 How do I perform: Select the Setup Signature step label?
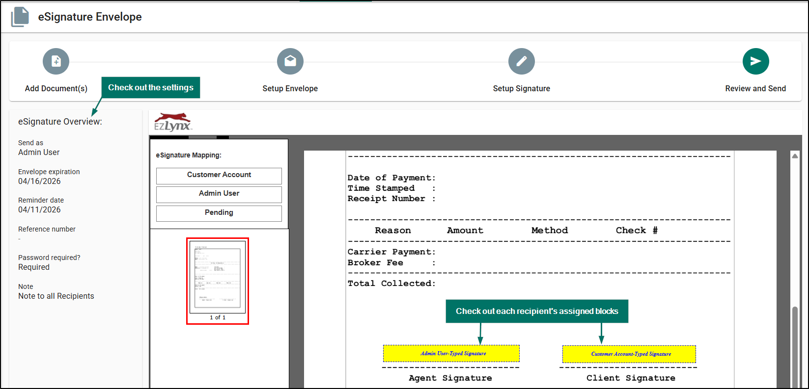[522, 88]
